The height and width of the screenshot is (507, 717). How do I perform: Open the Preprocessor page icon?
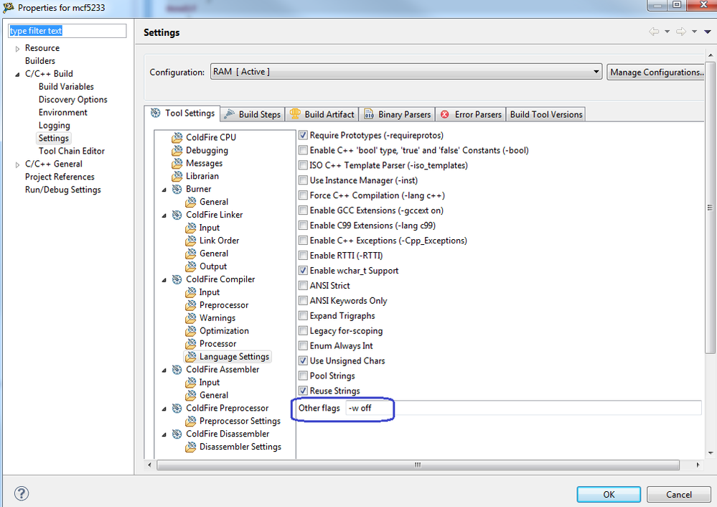(x=191, y=304)
